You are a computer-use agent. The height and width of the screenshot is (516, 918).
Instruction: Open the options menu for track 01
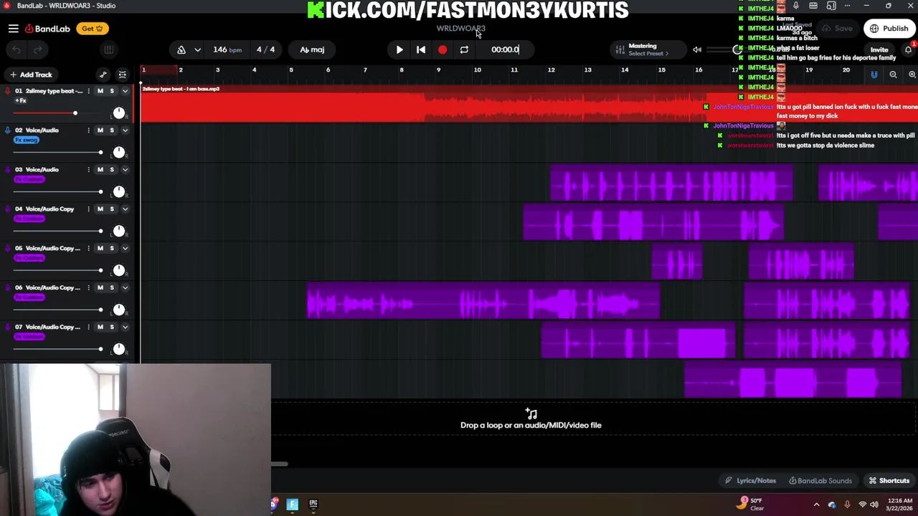click(x=88, y=91)
